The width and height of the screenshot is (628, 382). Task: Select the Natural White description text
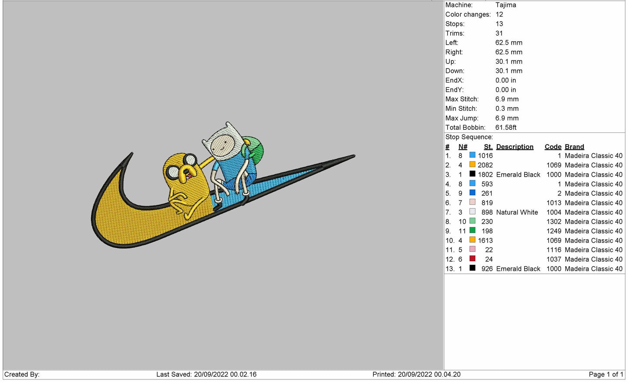517,212
